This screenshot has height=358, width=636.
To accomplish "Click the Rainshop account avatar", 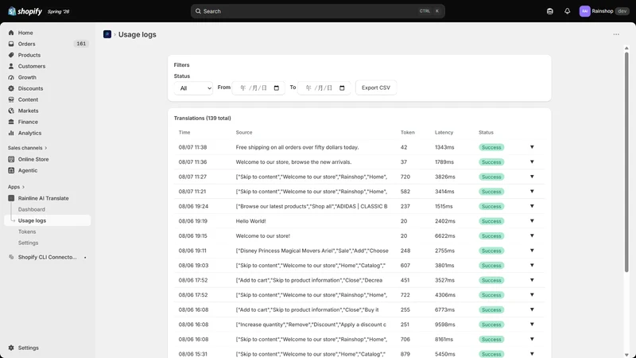I will click(584, 11).
